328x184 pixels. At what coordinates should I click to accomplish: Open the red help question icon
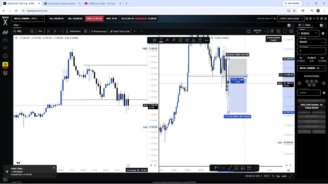(x=5, y=73)
